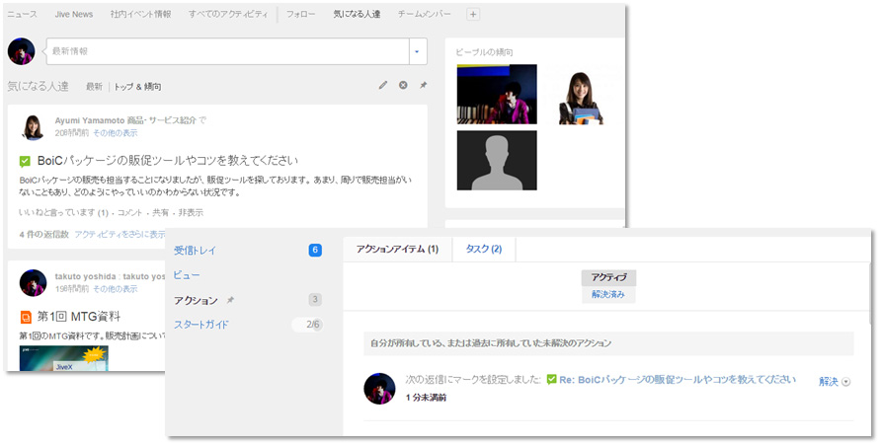Viewport: 880px width, 445px height.
Task: Click the green checkmark icon beside BoiC question title
Action: 25,160
